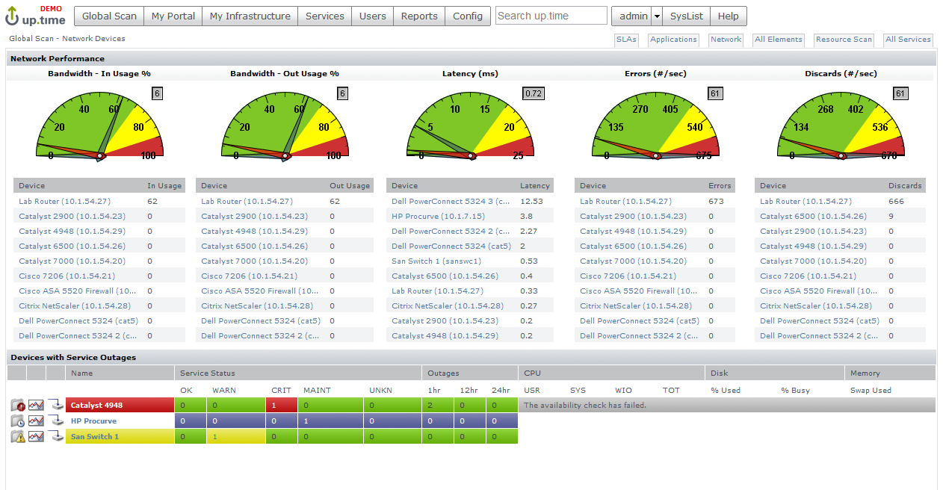Click Catalyst 4948 red CRIT count cell
This screenshot has width=943, height=490.
[x=282, y=406]
